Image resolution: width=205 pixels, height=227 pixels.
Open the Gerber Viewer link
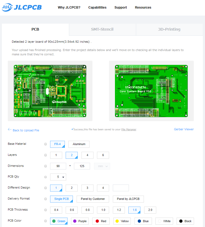point(184,129)
